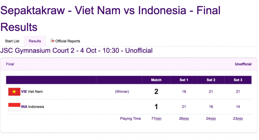Click the Set 1 column header
The image size is (259, 140).
[184, 80]
